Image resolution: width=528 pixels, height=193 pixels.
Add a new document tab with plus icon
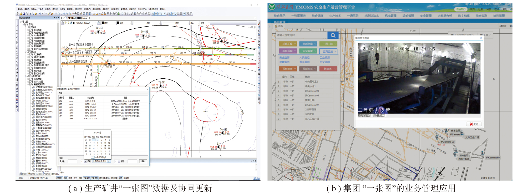tap(89, 18)
